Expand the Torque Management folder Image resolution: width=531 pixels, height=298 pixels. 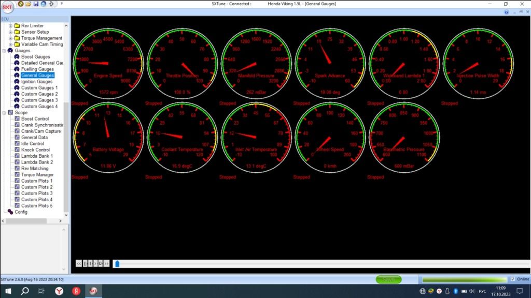point(10,38)
